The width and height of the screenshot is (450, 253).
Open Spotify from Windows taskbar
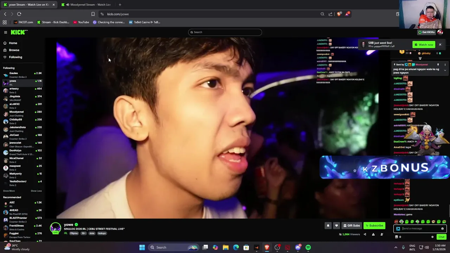click(308, 247)
